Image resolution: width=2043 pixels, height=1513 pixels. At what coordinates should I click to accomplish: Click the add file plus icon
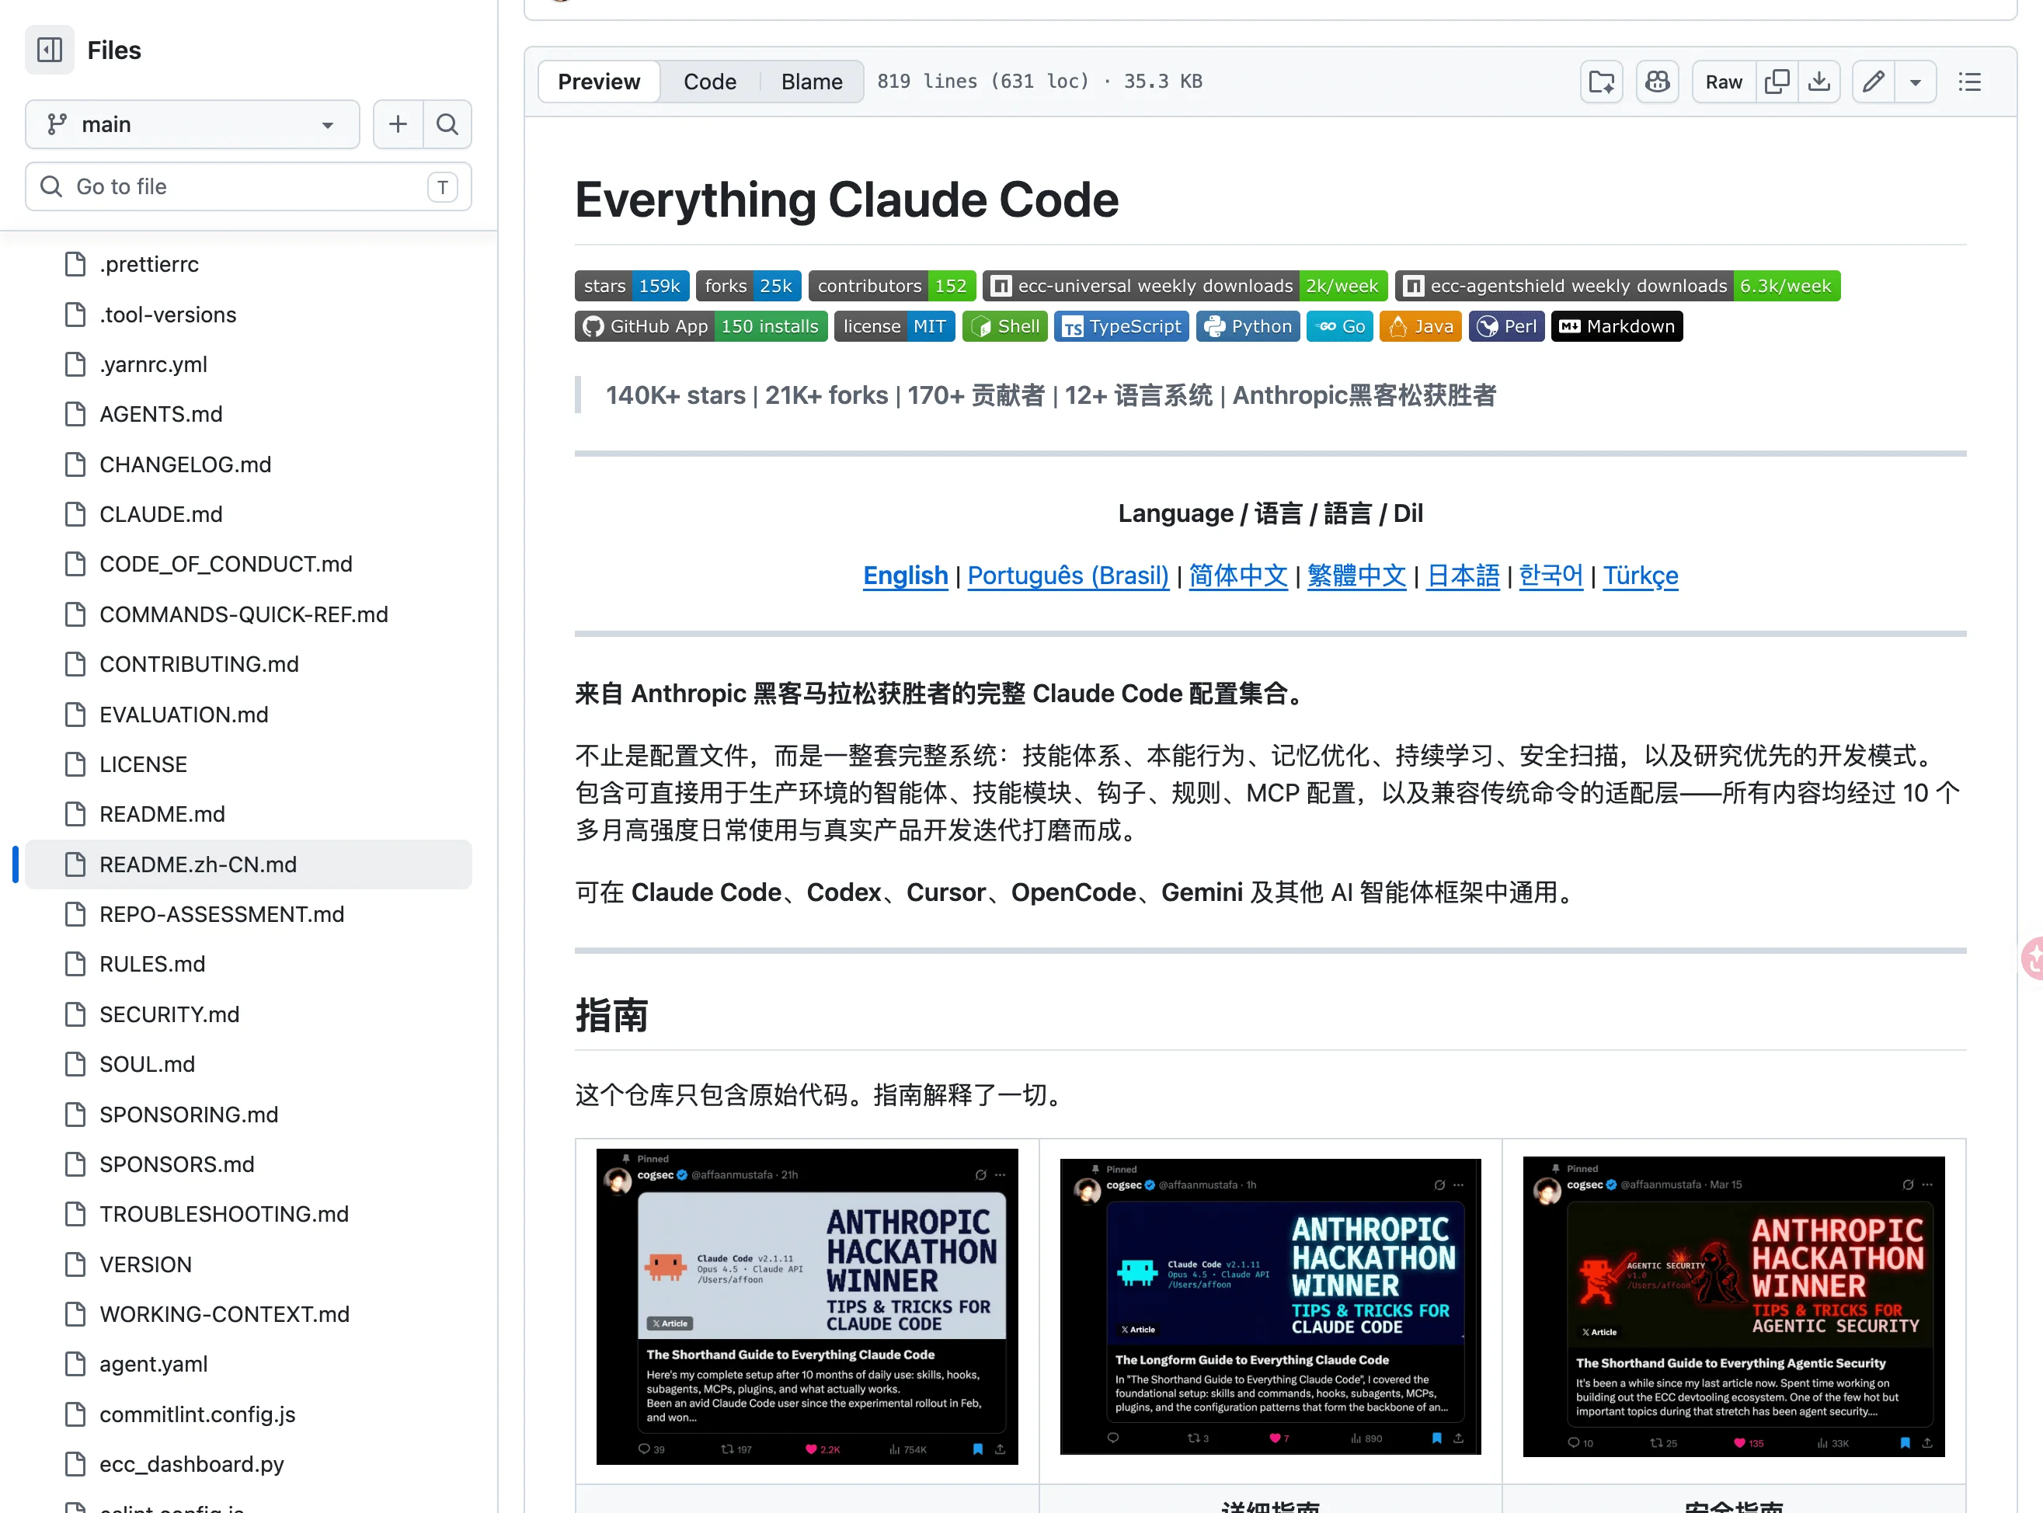[x=398, y=123]
